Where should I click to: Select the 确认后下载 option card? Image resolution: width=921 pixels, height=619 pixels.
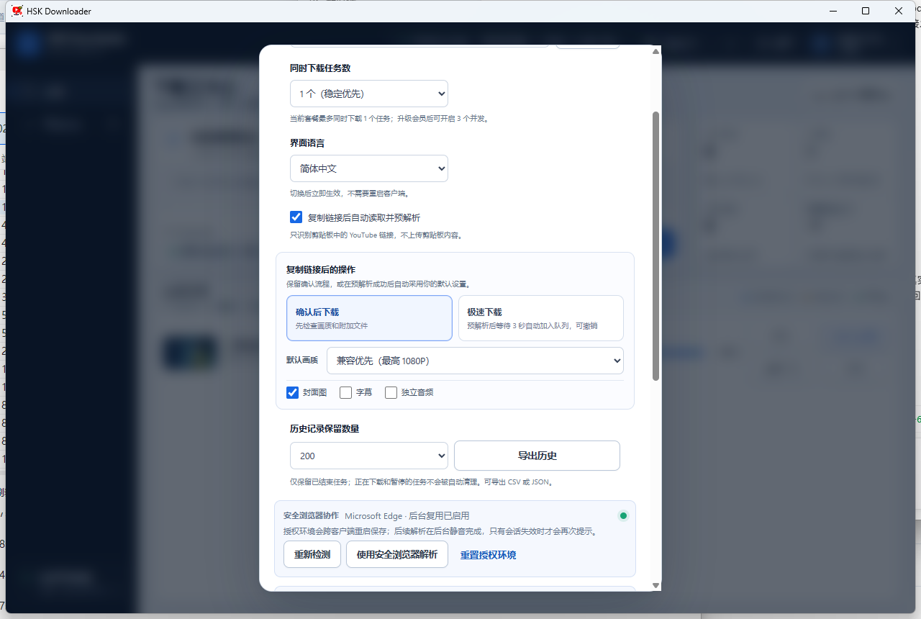[x=369, y=318]
